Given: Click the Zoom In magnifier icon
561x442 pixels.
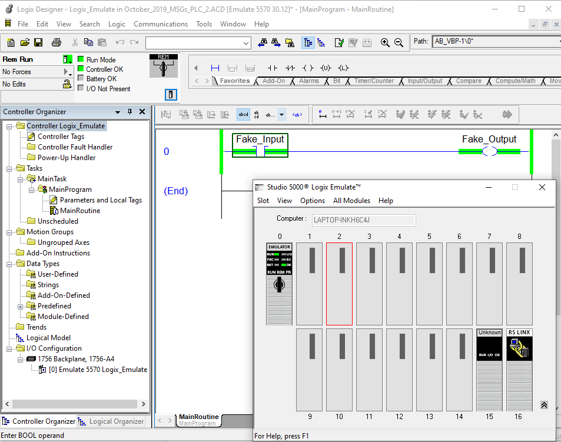Looking at the screenshot, I should click(385, 42).
